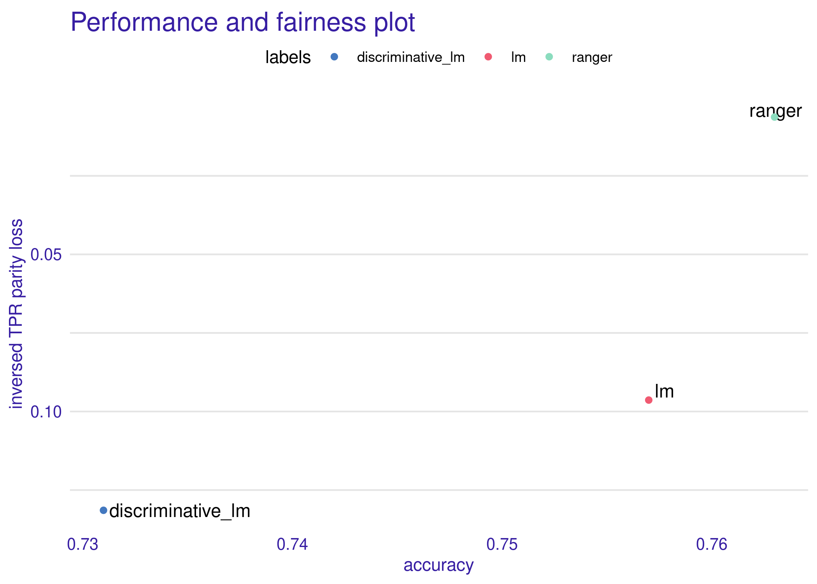Click the 'inversed TPR parity loss' y-axis label

coord(16,314)
